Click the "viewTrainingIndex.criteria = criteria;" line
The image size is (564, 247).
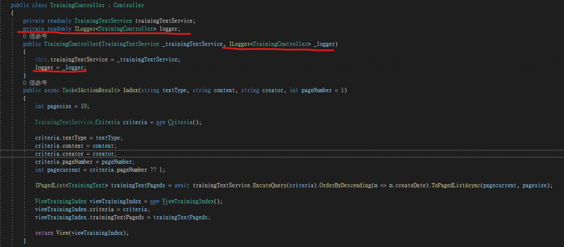click(x=93, y=209)
